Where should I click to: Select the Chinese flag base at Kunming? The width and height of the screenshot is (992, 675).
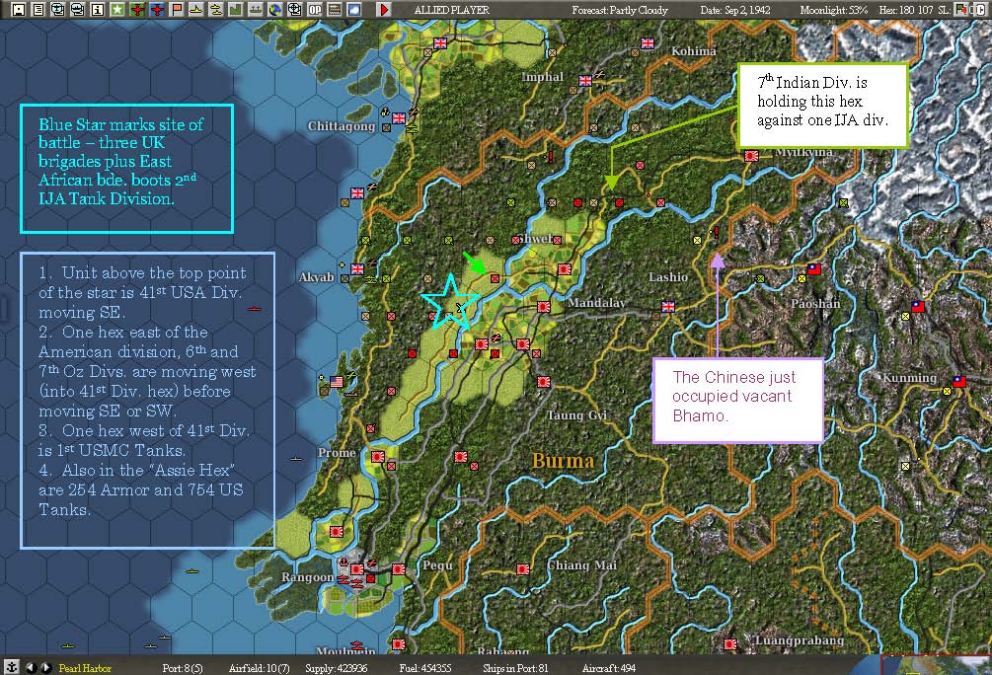959,382
